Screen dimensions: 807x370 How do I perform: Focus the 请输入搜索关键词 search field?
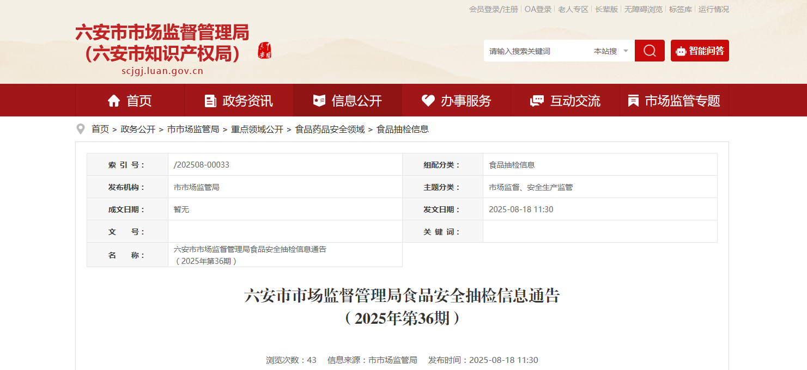[537, 51]
